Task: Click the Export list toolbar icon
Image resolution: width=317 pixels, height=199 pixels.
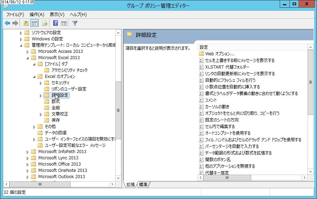Action: pos(45,23)
